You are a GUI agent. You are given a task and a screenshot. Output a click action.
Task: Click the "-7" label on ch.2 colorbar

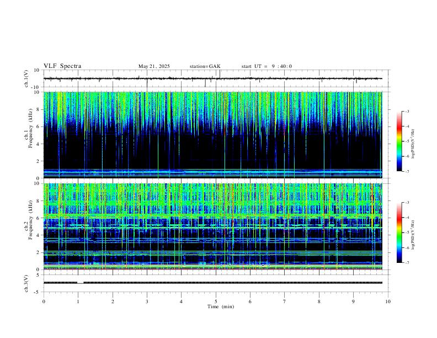coord(407,262)
